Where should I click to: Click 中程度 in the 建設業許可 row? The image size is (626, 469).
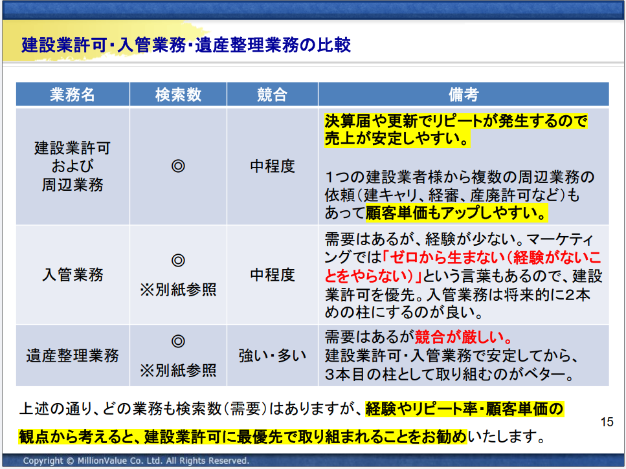pos(273,166)
